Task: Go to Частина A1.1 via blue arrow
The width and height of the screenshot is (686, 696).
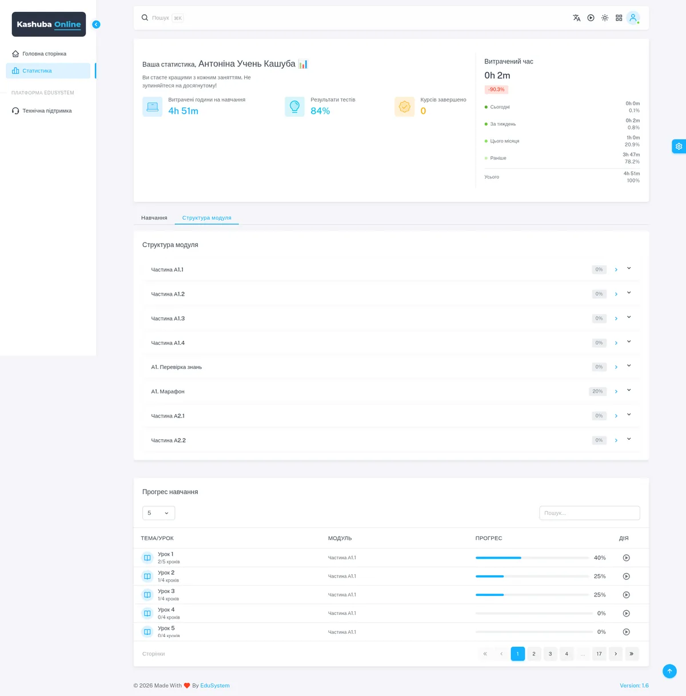Action: point(616,269)
